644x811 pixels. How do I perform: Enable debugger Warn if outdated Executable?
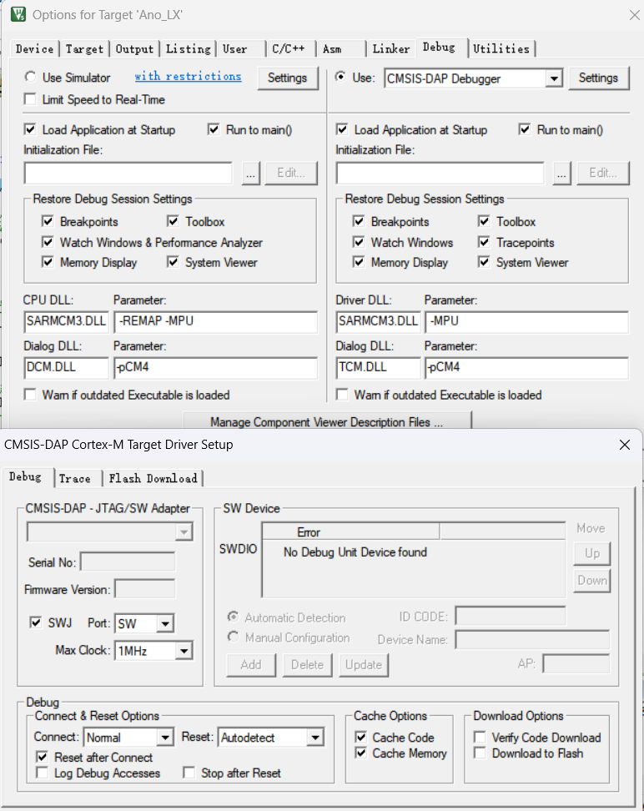[342, 395]
